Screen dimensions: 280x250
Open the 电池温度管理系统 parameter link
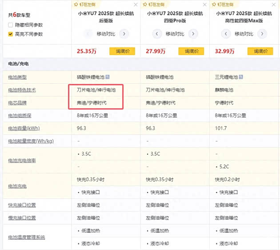[27, 237]
